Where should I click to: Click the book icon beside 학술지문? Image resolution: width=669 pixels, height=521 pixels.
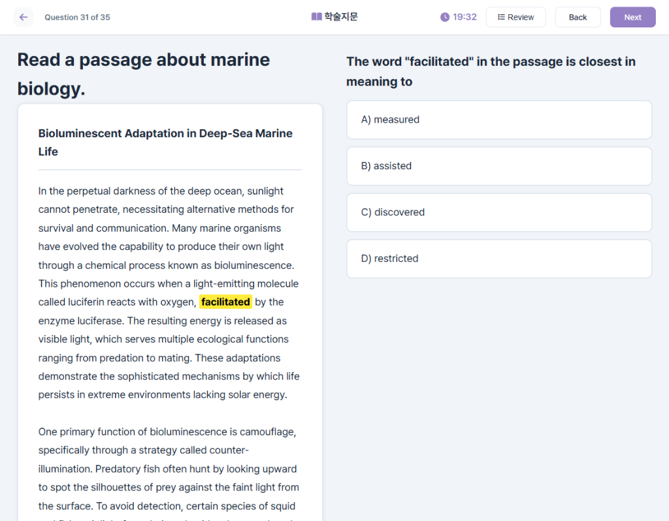316,17
